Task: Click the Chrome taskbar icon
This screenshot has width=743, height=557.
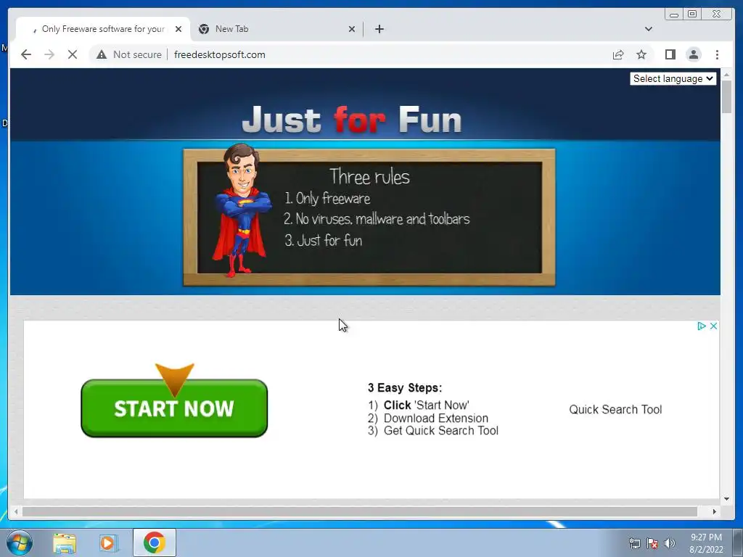Action: pos(155,542)
